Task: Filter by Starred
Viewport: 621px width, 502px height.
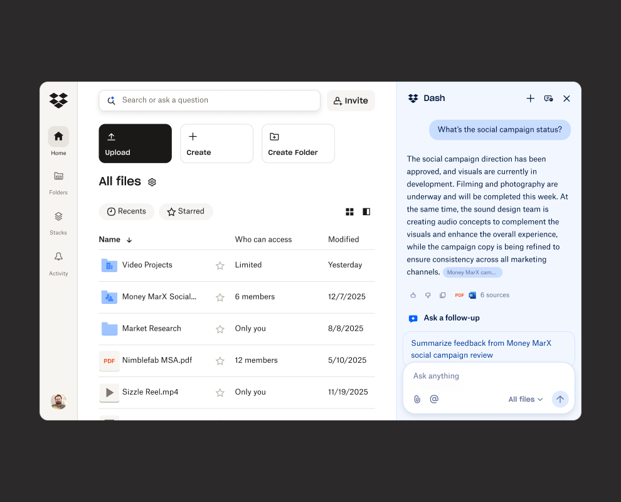Action: [x=186, y=211]
